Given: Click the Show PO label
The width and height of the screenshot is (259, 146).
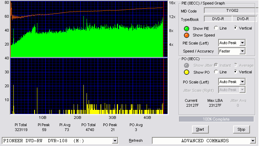Looking at the screenshot, I should pos(201,72).
